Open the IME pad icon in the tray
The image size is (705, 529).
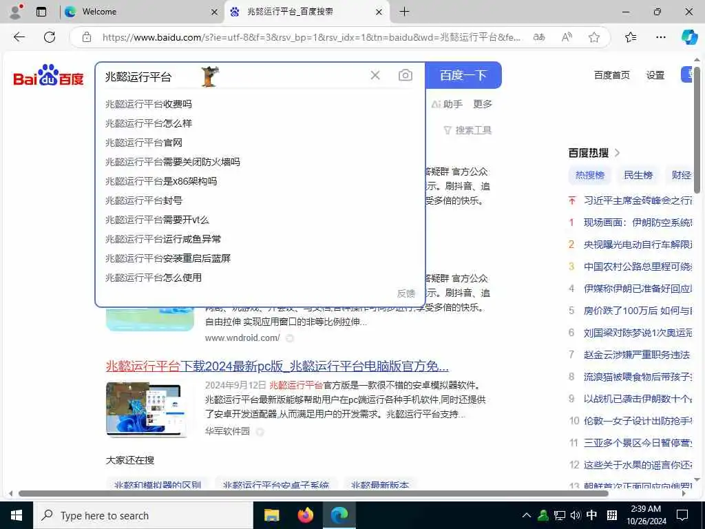(x=611, y=515)
